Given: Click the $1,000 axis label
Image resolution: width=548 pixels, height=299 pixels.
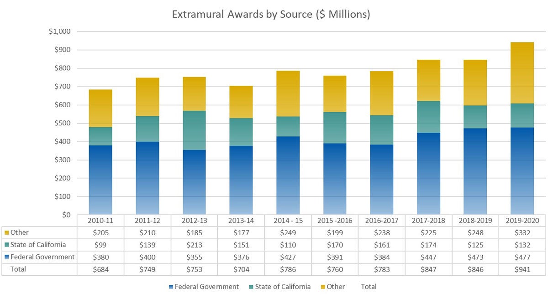Looking at the screenshot, I should pos(61,31).
